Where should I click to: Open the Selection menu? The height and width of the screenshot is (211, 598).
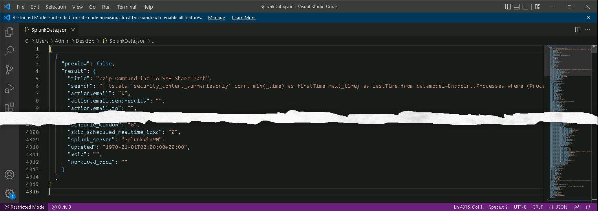(56, 7)
